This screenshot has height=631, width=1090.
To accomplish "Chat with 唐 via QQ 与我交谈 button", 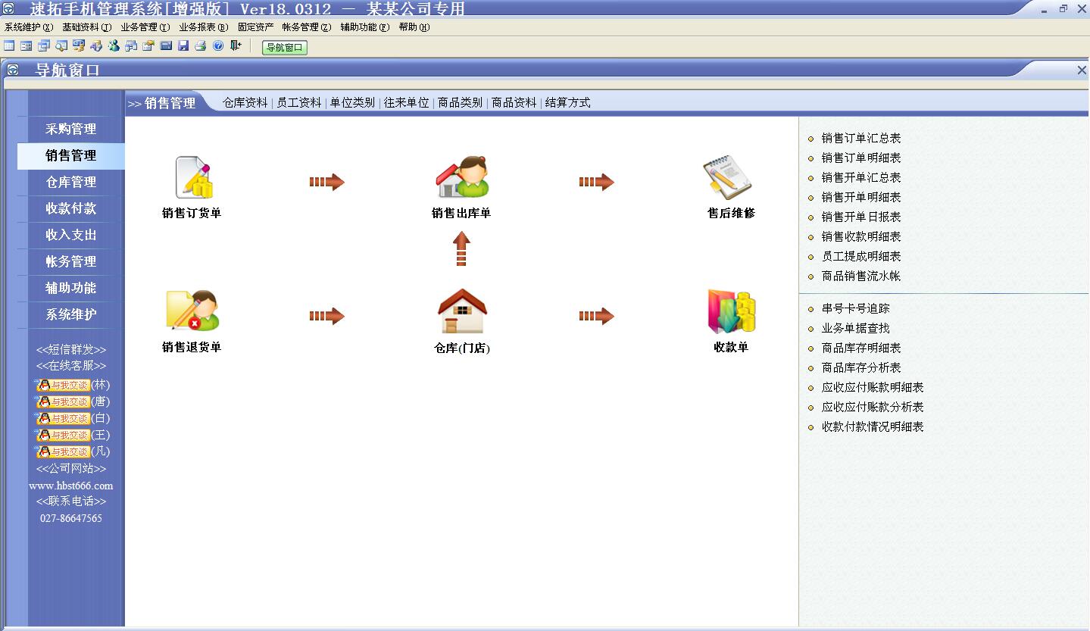I will click(x=63, y=401).
